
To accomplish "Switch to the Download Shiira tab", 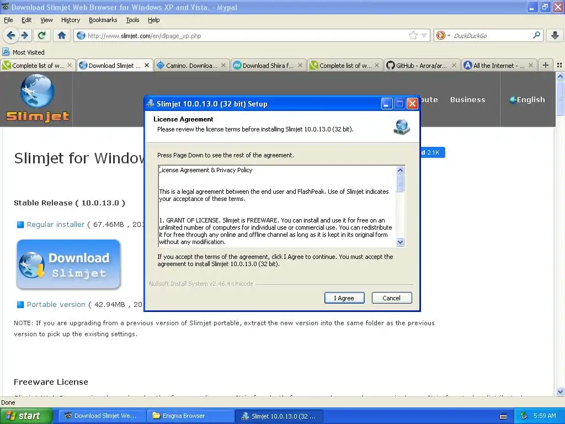I will 269,65.
